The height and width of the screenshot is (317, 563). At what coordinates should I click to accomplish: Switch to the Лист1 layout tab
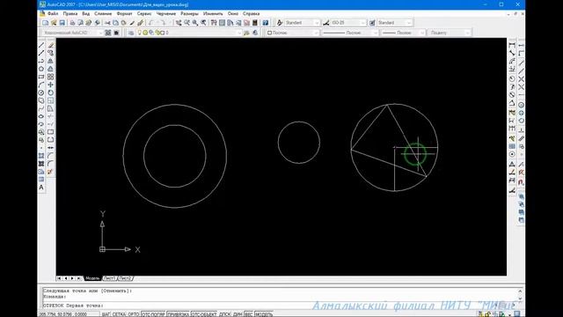click(109, 278)
